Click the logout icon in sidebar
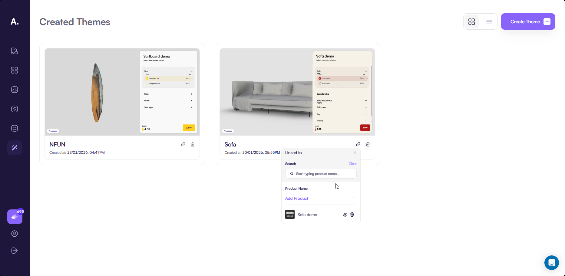The image size is (565, 276). [15, 251]
